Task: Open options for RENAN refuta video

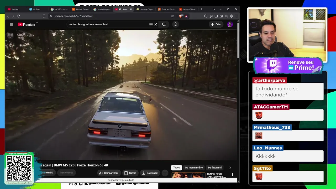Action: pos(232,175)
